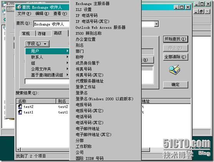Viewport: 214px width, 162px height.
Task: Sort results by 别名 column header
Action: 63,101
